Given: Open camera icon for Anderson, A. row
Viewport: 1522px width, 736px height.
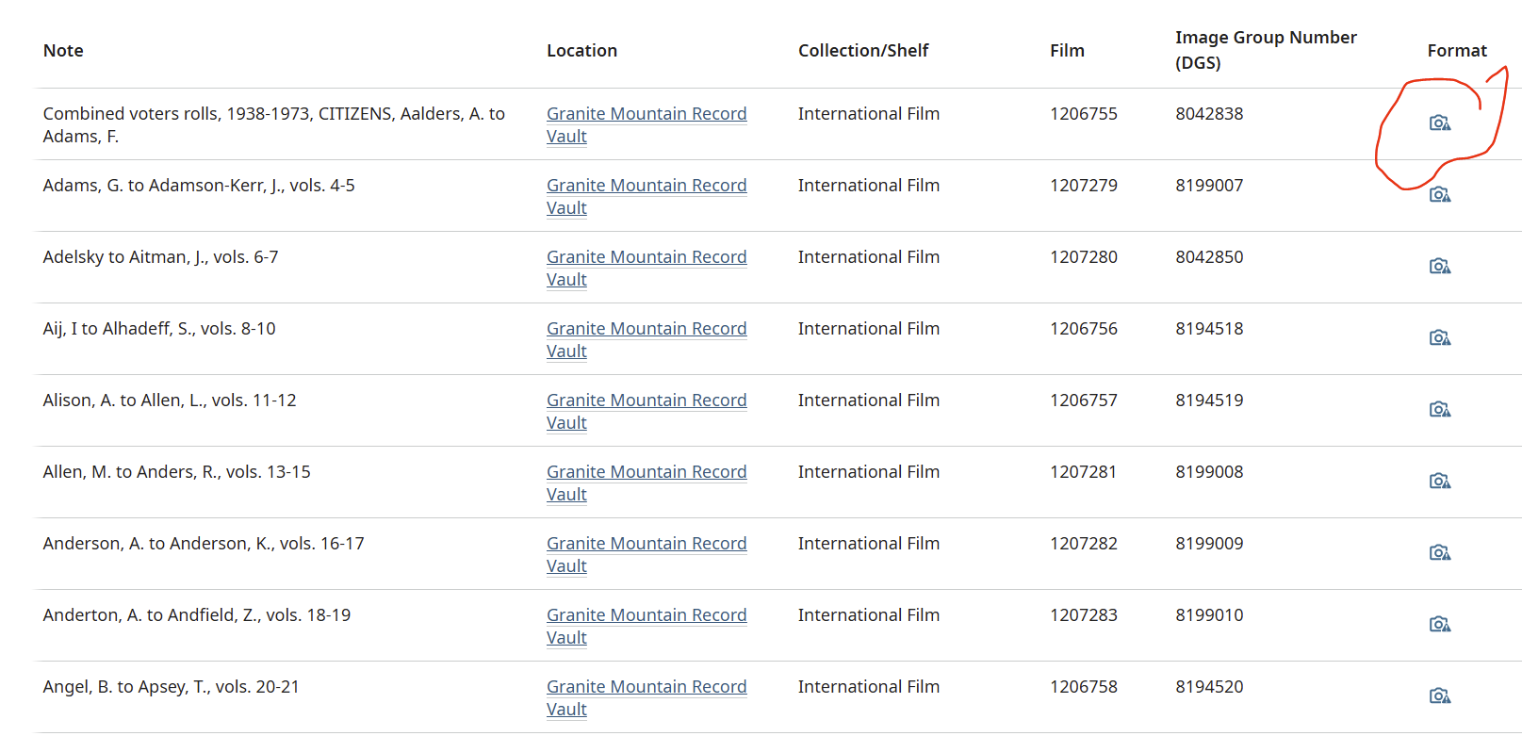Looking at the screenshot, I should pos(1439,553).
